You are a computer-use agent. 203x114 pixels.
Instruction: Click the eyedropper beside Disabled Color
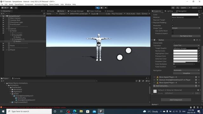tap(199, 61)
